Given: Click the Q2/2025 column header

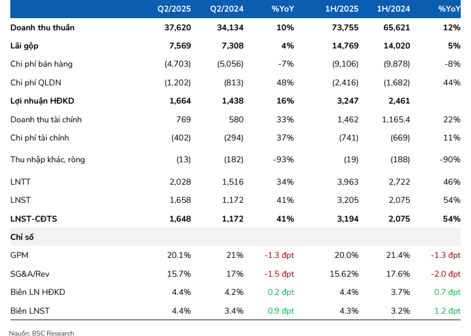Looking at the screenshot, I should [174, 9].
